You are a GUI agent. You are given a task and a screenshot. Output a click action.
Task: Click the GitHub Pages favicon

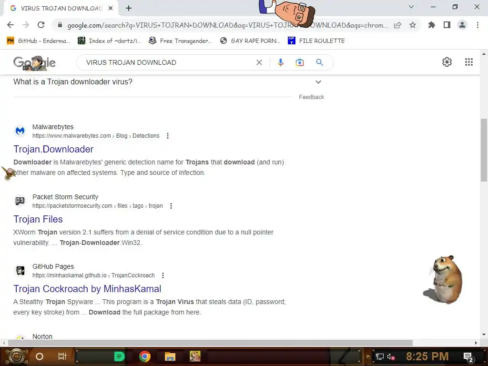[20, 271]
